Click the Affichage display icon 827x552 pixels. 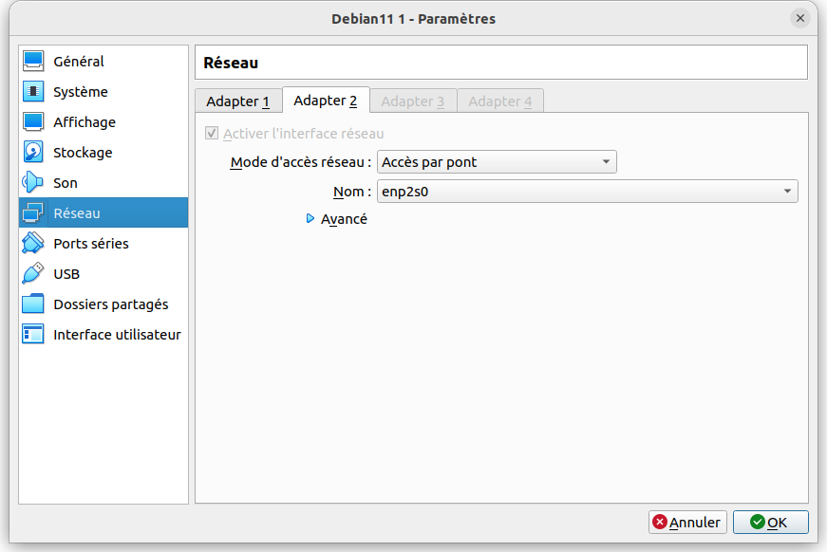click(x=33, y=122)
